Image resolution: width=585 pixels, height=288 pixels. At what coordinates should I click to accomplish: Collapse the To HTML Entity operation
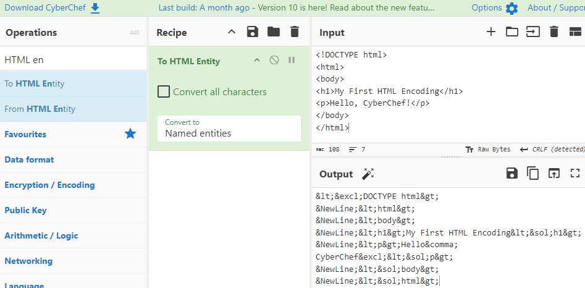[257, 61]
